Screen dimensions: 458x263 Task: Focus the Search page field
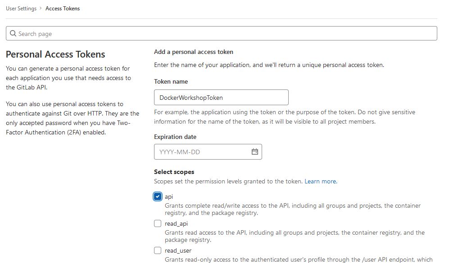225,34
